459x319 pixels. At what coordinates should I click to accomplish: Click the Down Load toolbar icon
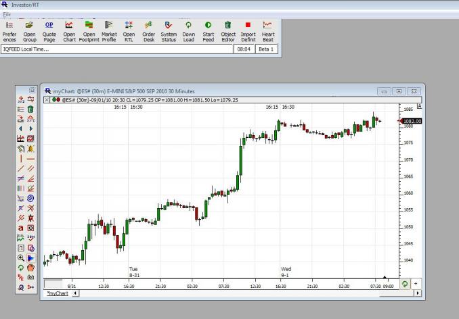[188, 31]
